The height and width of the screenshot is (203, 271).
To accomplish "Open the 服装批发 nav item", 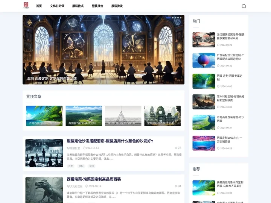I will tap(117, 6).
